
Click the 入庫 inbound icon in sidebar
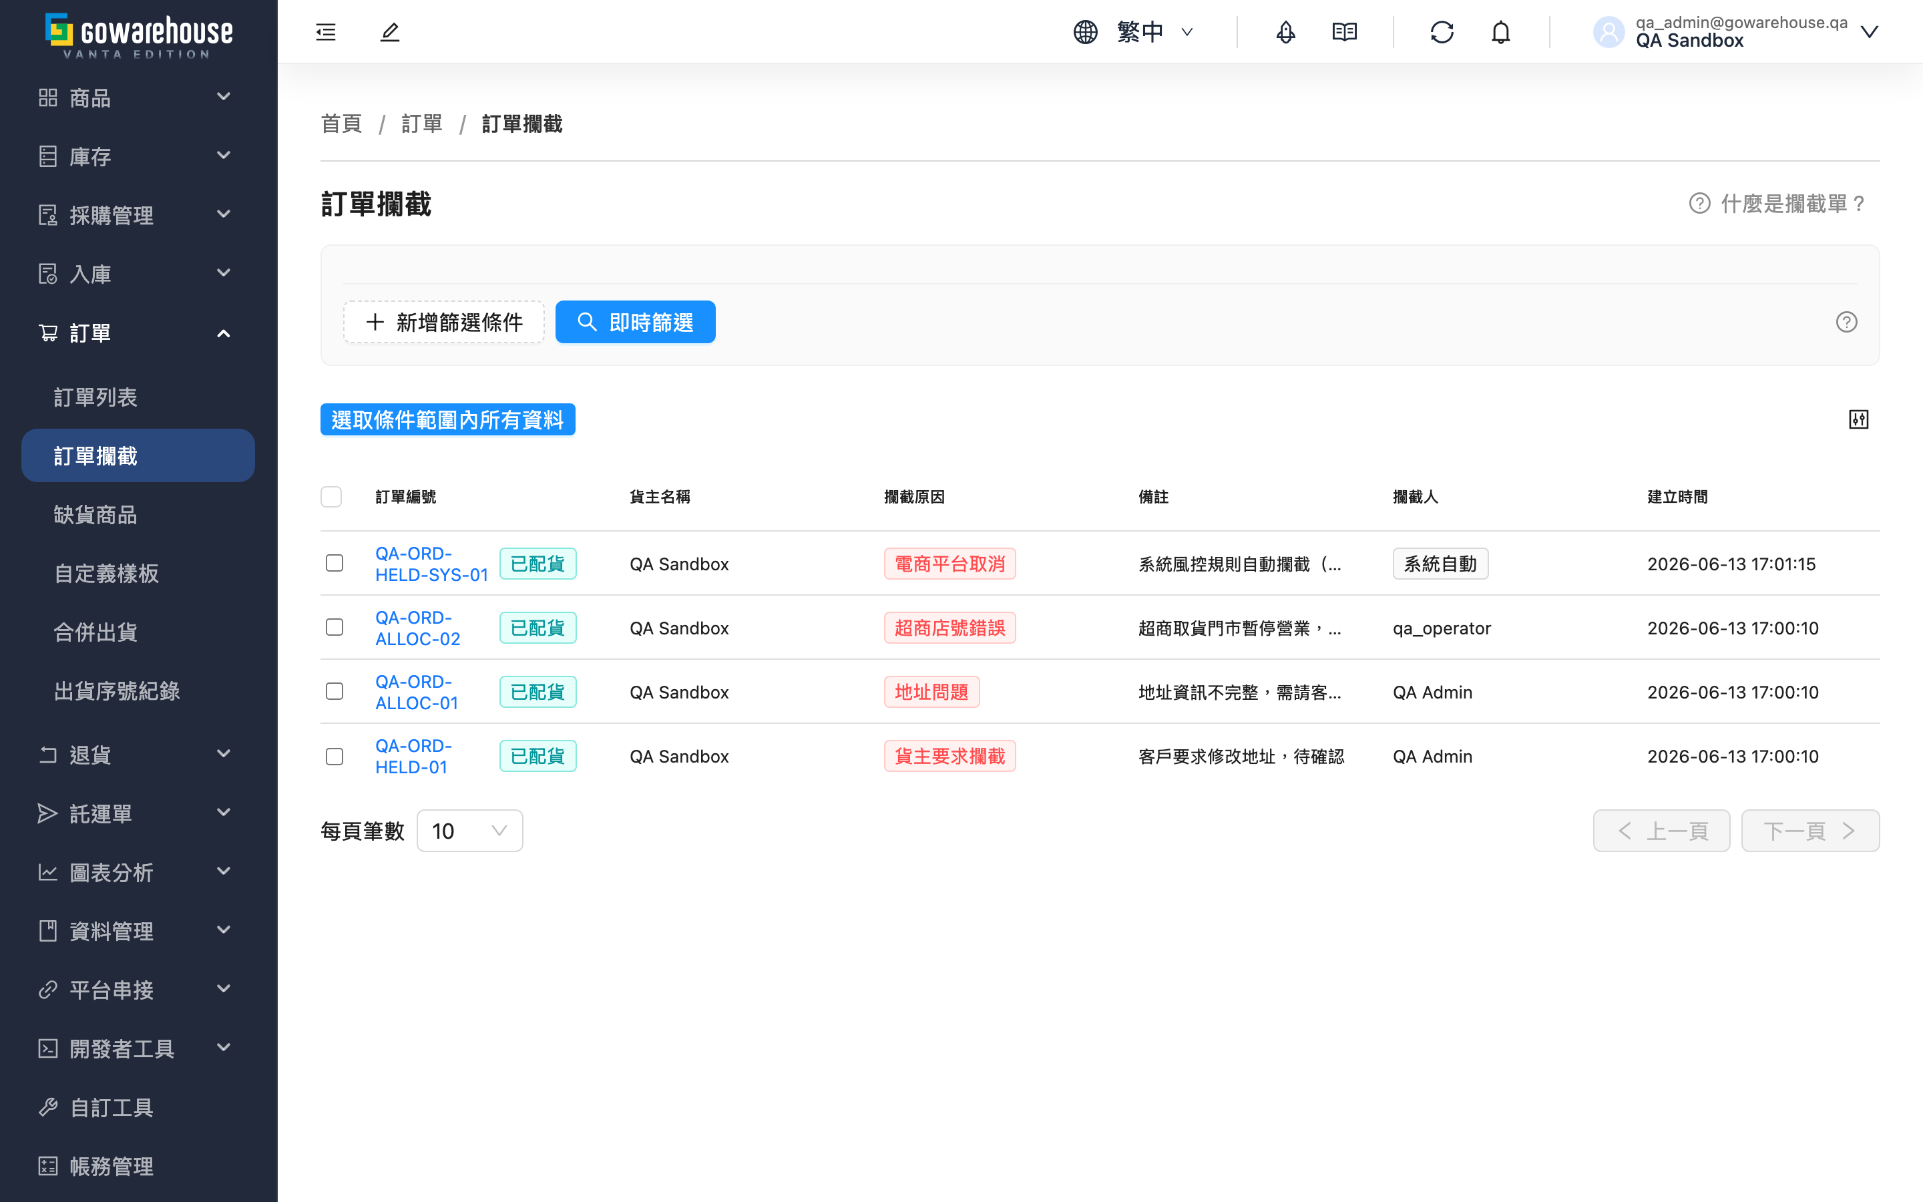[x=47, y=274]
